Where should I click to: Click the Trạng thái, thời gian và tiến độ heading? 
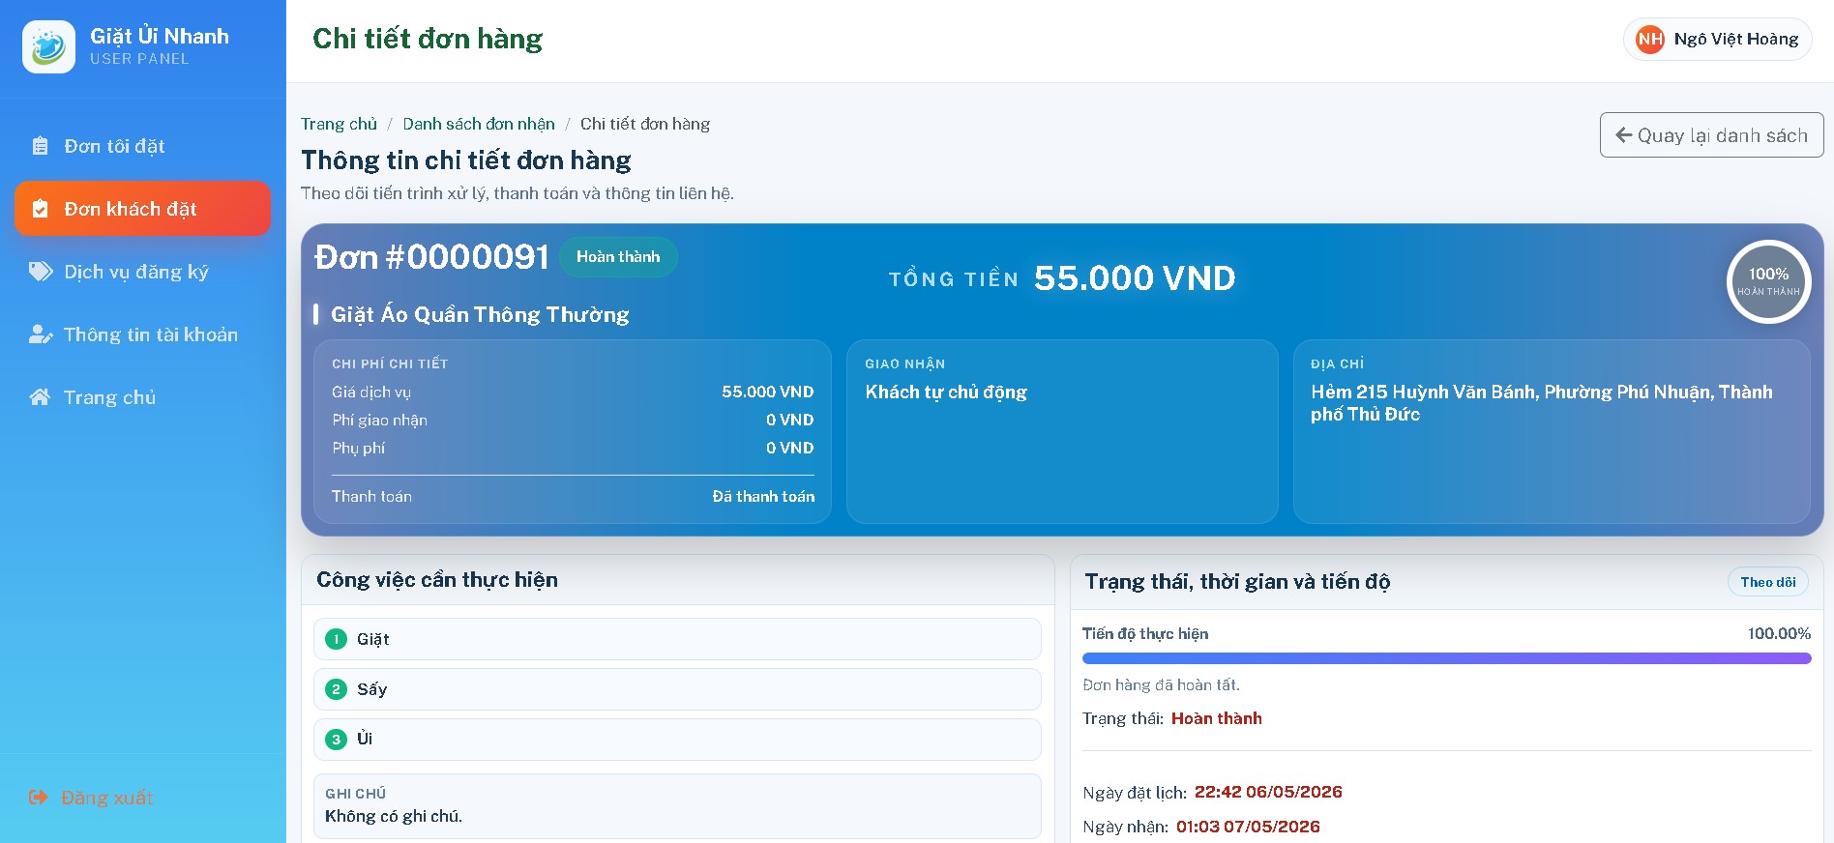click(x=1237, y=582)
